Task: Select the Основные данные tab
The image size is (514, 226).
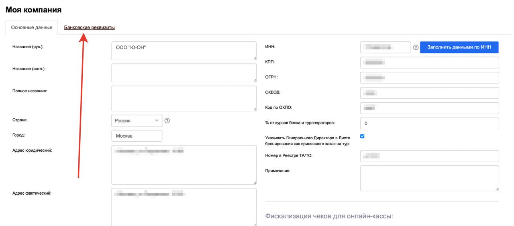Action: click(32, 27)
